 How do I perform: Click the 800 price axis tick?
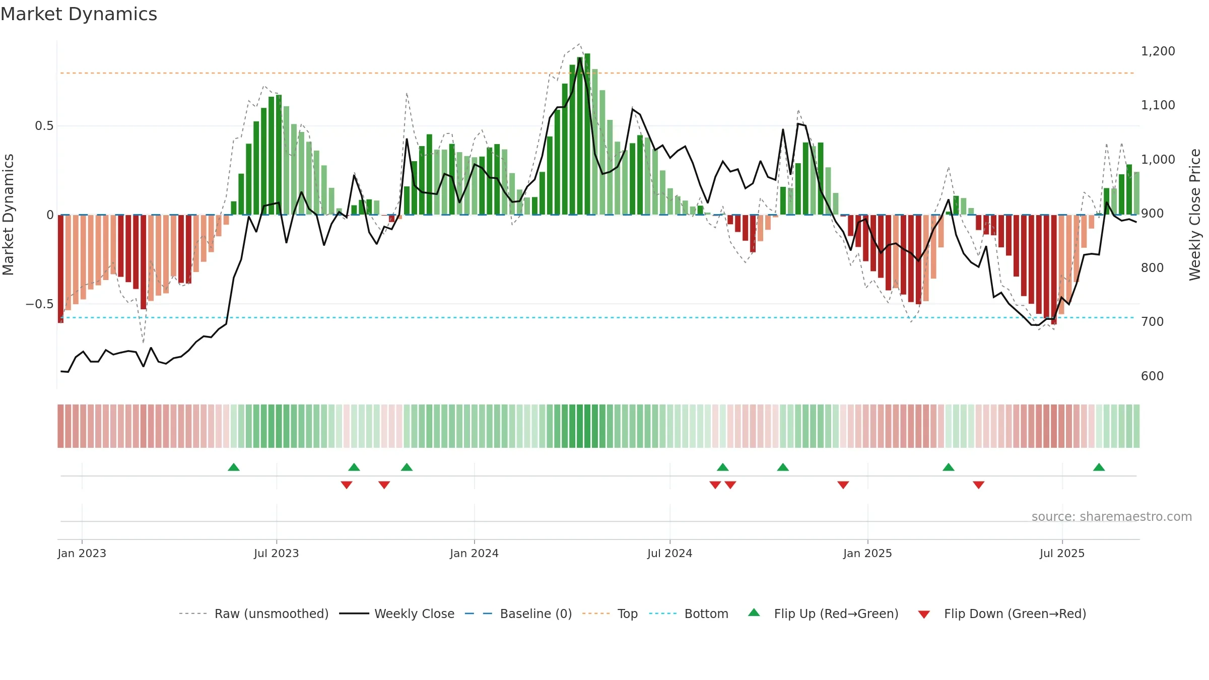1153,267
